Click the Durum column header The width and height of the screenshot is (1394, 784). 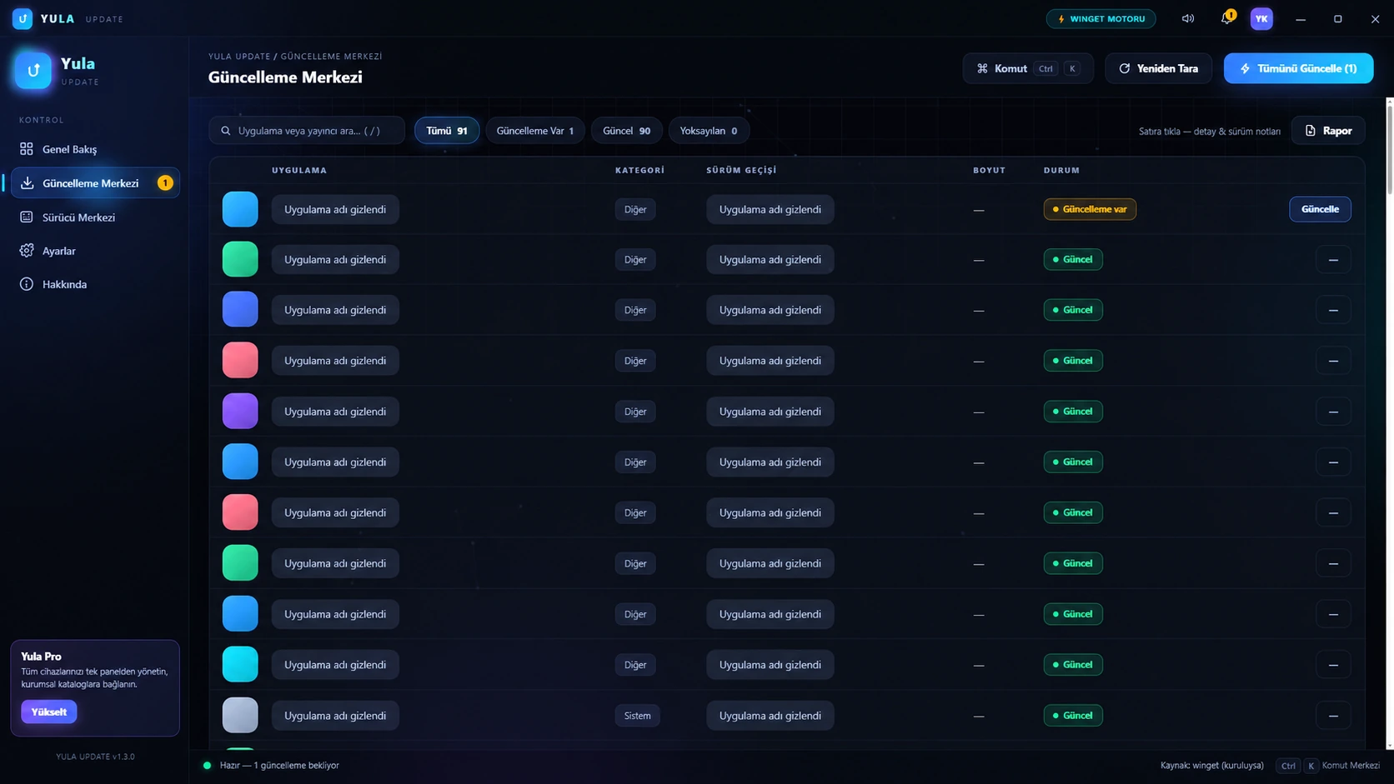(x=1061, y=170)
